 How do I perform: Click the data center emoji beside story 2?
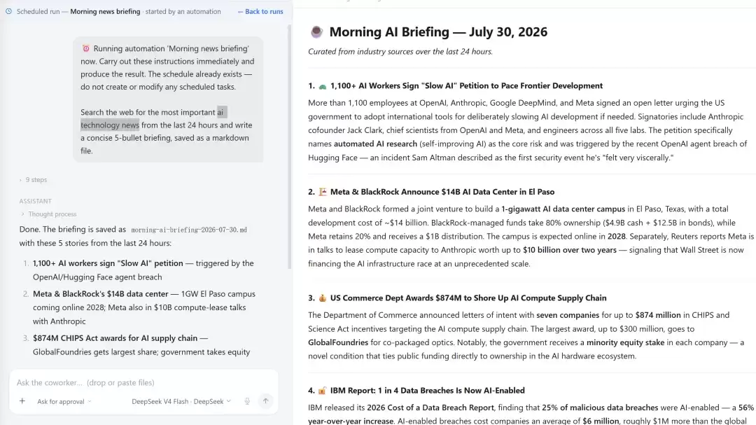pyautogui.click(x=323, y=192)
